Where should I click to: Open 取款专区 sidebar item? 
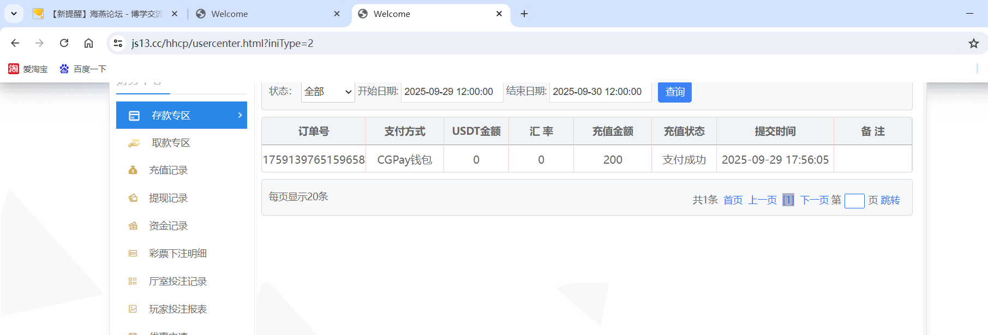tap(182, 143)
